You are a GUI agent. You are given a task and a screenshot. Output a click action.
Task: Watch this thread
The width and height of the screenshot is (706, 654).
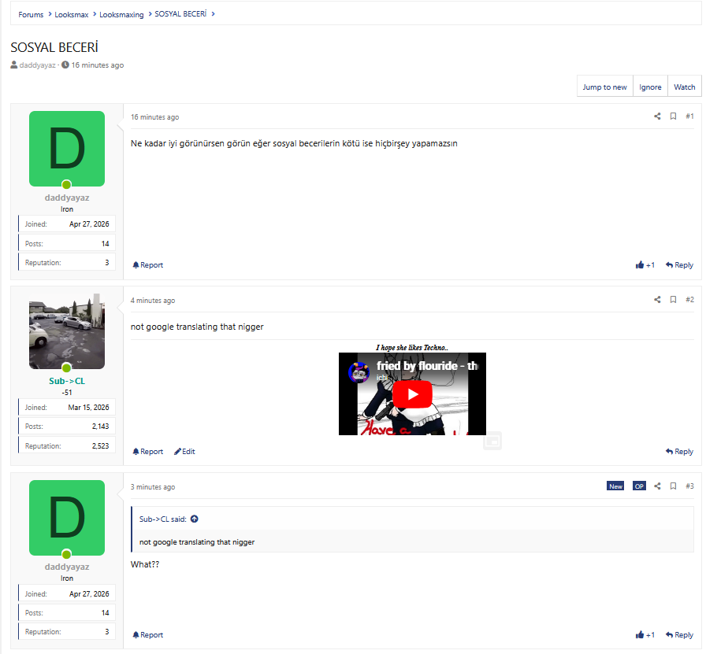click(684, 87)
